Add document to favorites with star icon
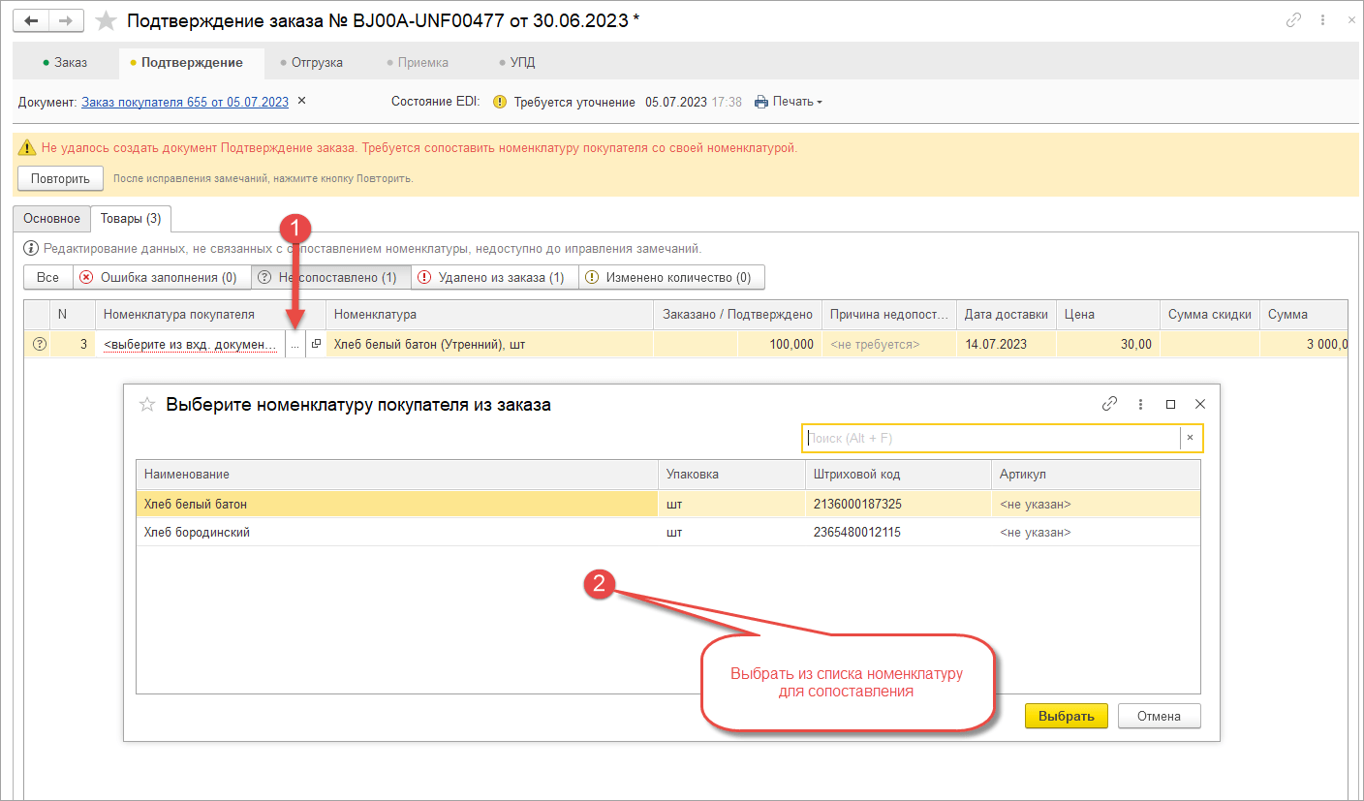 pyautogui.click(x=107, y=20)
